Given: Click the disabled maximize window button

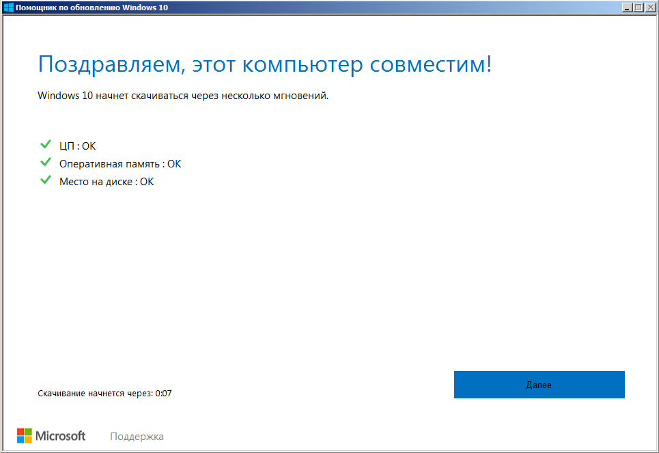Looking at the screenshot, I should point(639,8).
